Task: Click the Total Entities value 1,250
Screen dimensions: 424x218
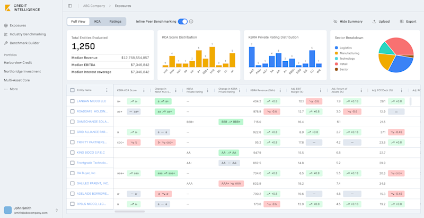Action: tap(83, 46)
